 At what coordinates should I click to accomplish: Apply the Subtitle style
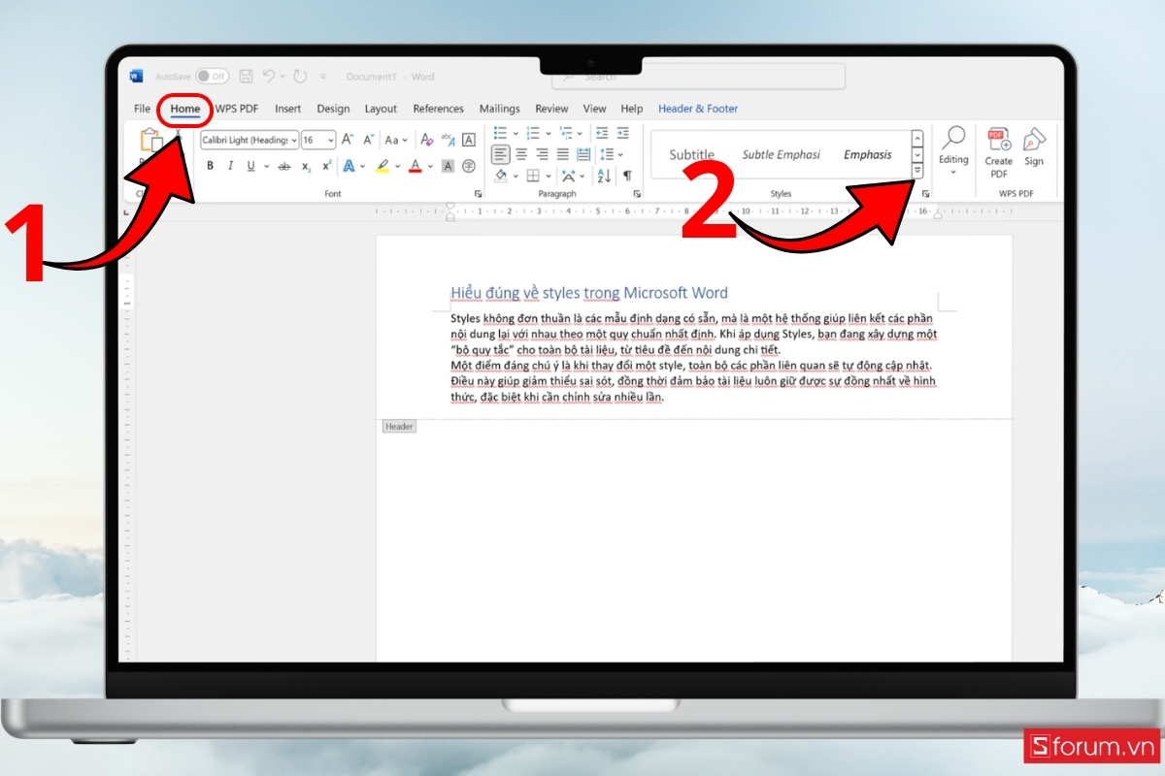pos(691,155)
